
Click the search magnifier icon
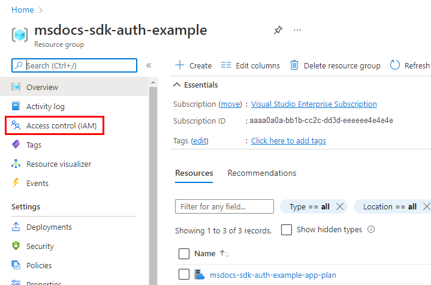19,65
